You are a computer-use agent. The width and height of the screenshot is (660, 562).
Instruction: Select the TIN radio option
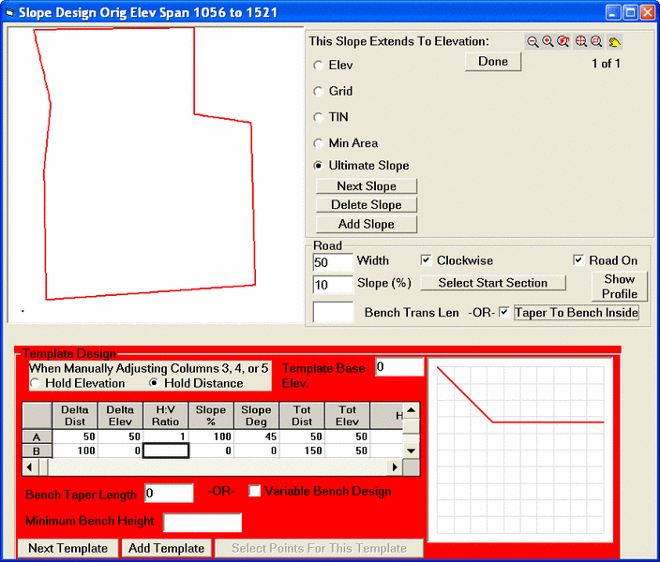(x=319, y=117)
